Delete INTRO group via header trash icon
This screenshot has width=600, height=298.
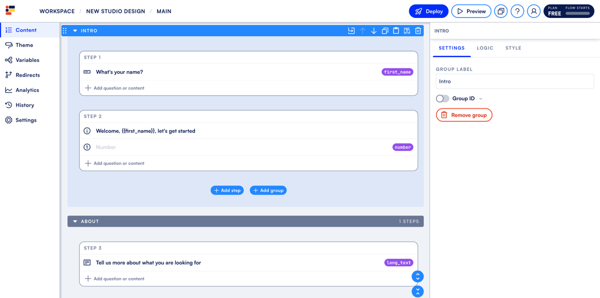point(418,31)
